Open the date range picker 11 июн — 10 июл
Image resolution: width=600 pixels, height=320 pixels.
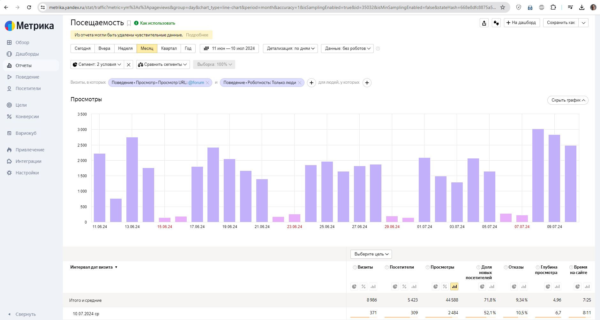229,49
